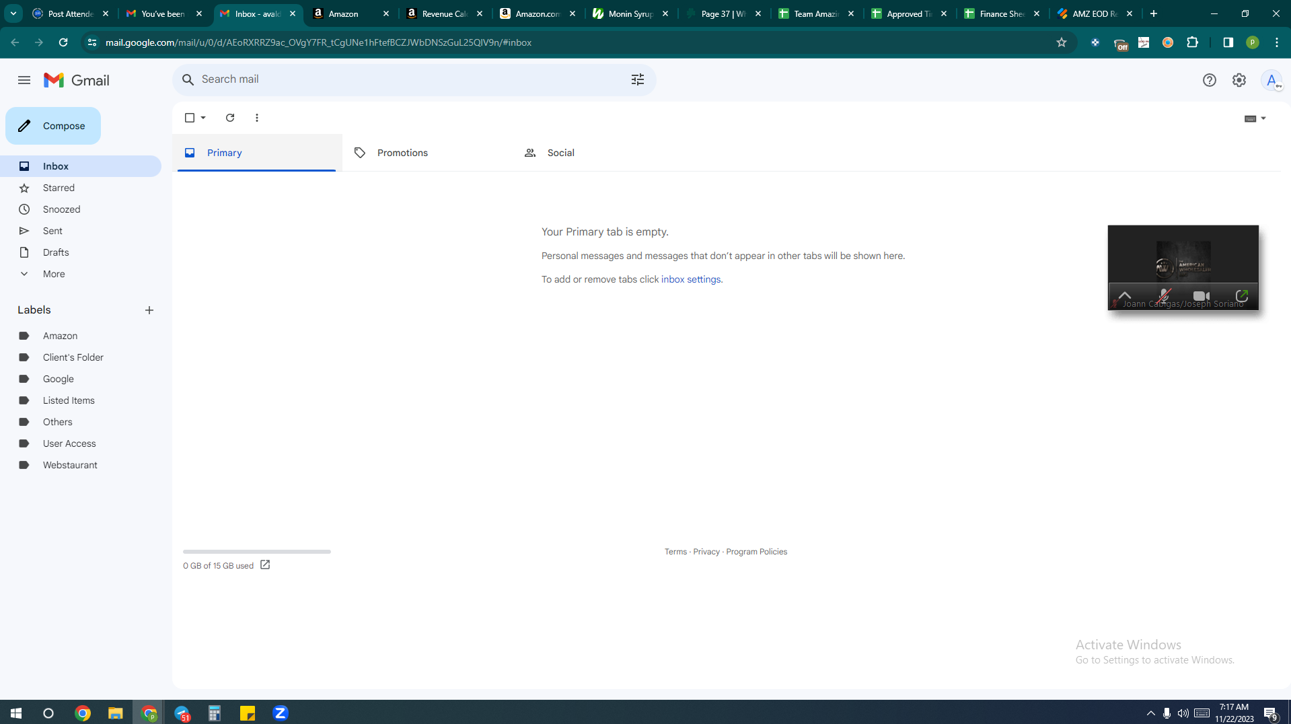Tick the select-all messages checkbox

pos(190,118)
